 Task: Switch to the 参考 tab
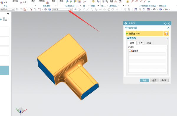pyautogui.click(x=149, y=43)
